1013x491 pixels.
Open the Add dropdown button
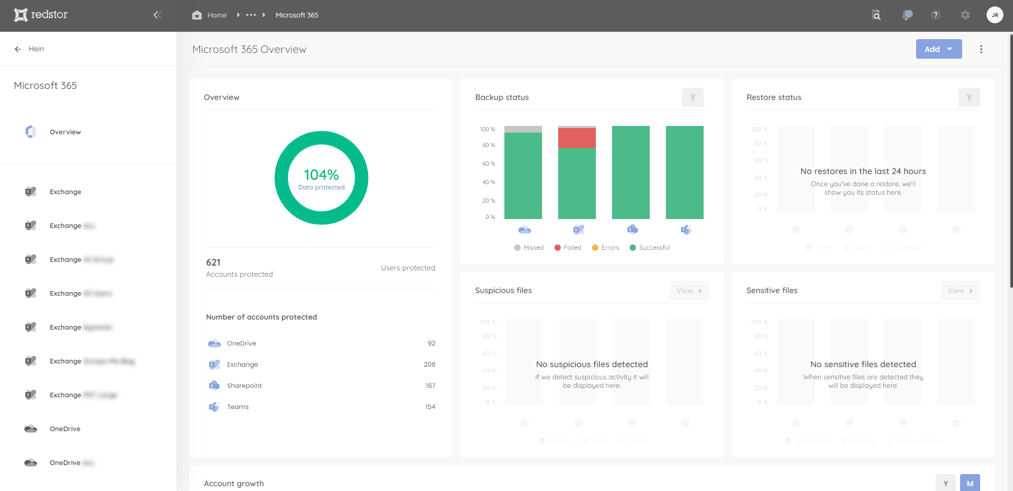tap(939, 49)
